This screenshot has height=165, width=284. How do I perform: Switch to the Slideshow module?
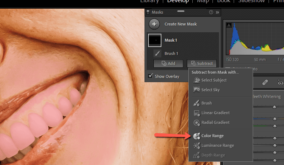coord(251,1)
